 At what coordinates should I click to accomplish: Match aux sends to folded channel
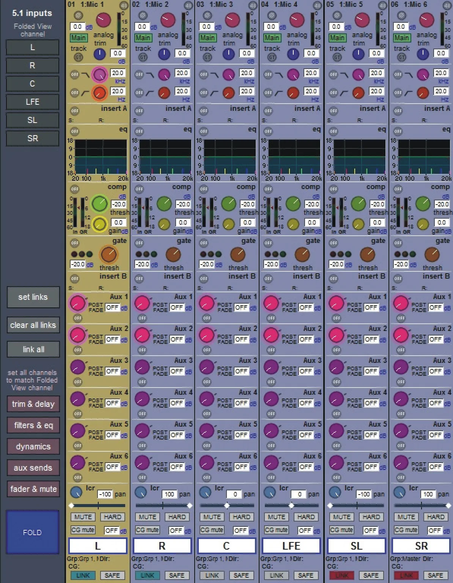[33, 468]
